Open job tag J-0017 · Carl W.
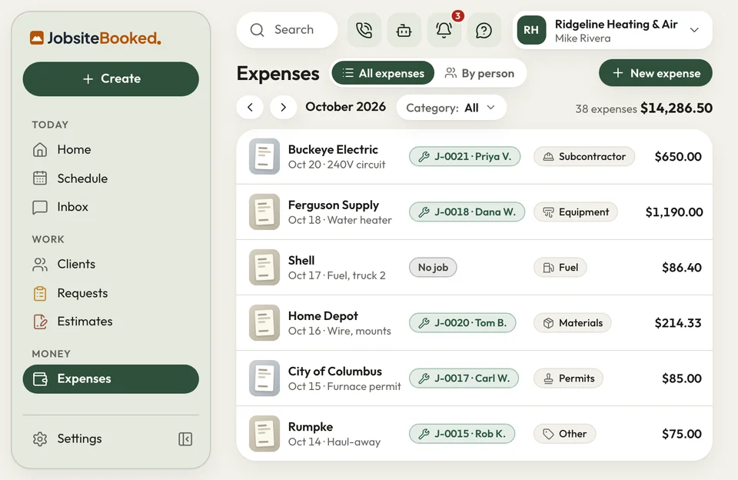738x480 pixels. pos(464,378)
